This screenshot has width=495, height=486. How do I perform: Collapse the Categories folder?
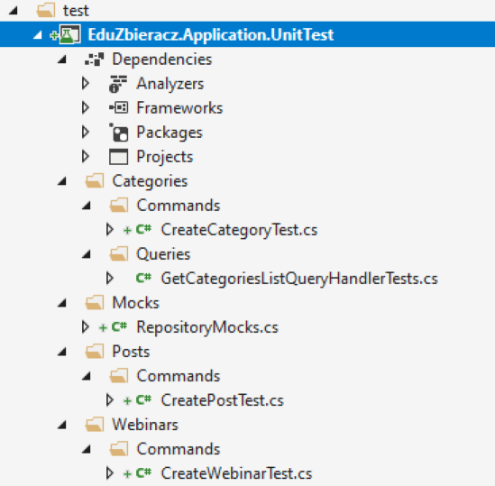pos(62,181)
